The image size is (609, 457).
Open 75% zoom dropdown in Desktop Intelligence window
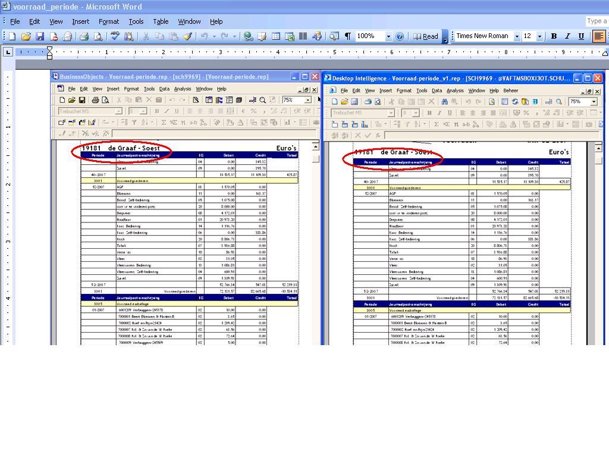(594, 101)
